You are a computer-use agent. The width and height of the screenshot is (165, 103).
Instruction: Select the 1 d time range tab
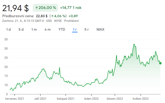pyautogui.click(x=8, y=29)
